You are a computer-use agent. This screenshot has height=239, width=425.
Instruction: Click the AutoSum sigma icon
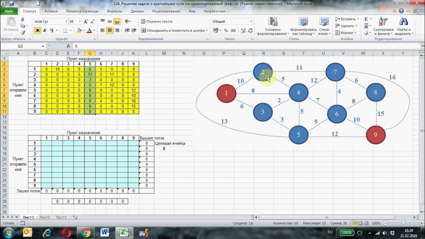[366, 19]
